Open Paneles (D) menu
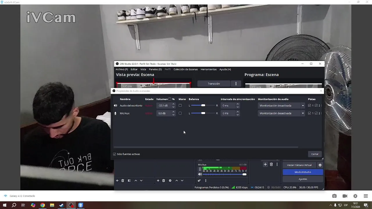This screenshot has height=209, width=372. point(155,69)
